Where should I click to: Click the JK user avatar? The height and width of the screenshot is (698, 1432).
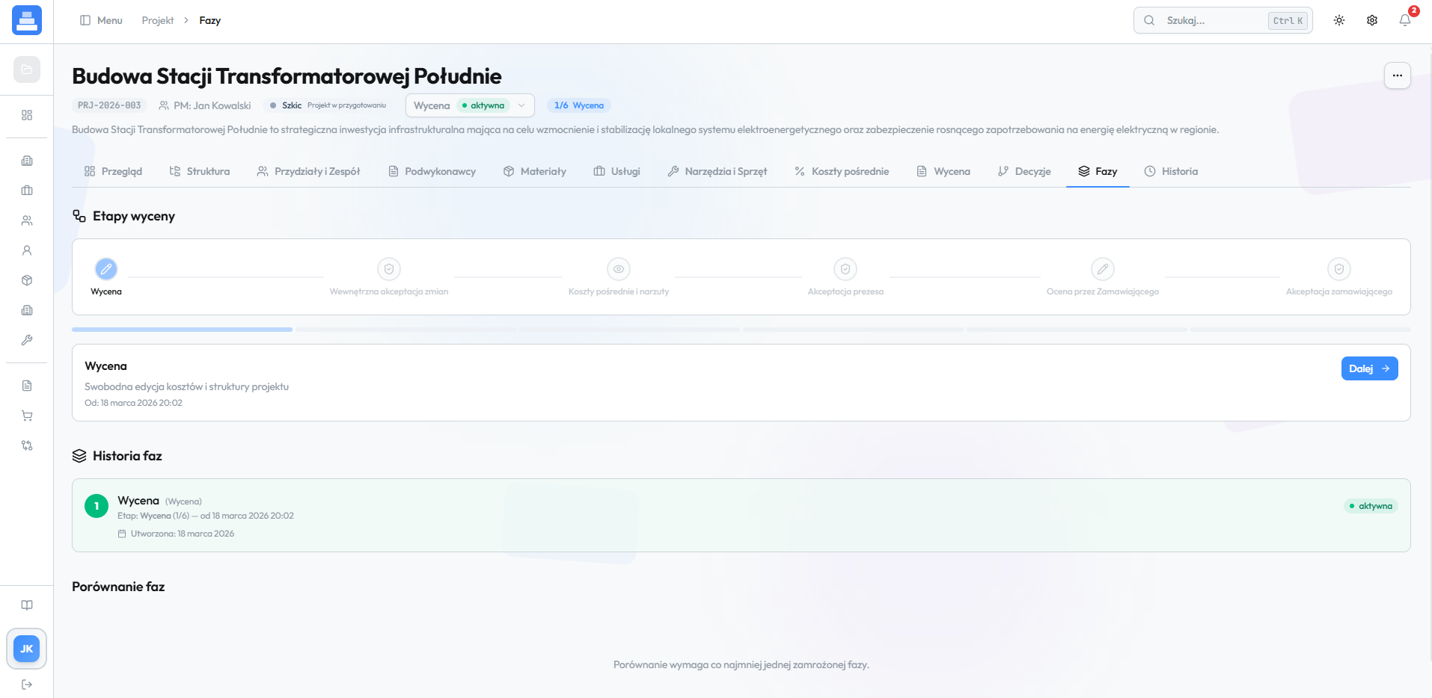[x=27, y=649]
